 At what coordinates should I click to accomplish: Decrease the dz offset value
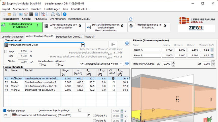click(x=213, y=65)
